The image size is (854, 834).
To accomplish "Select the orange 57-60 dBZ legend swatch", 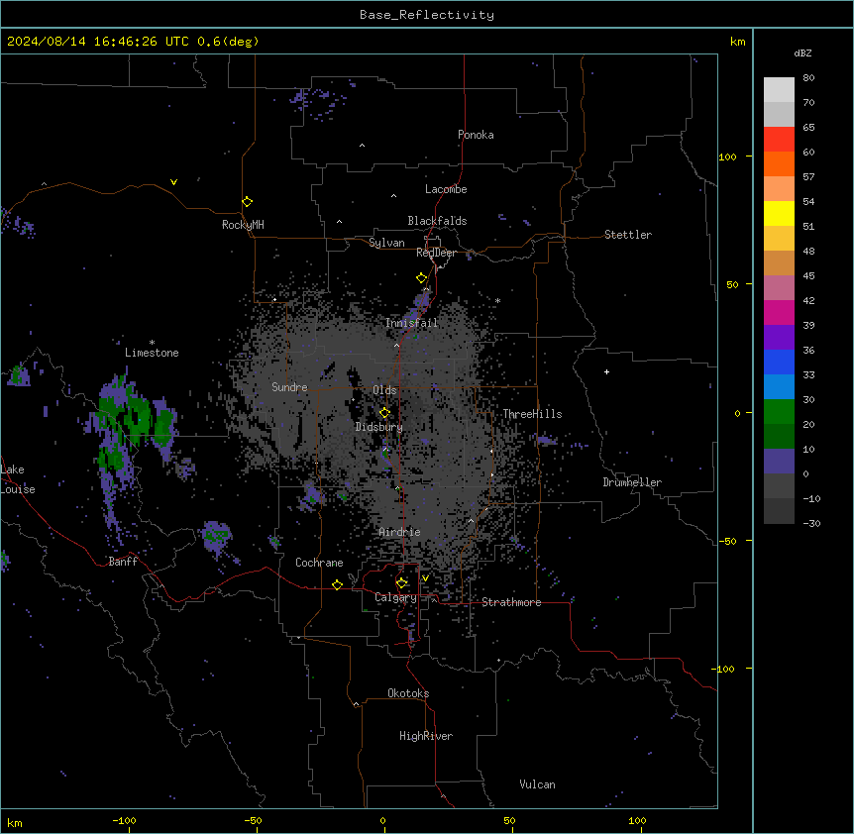I will click(779, 163).
